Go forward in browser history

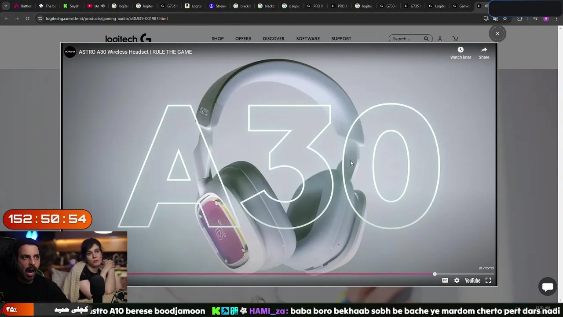pos(17,18)
